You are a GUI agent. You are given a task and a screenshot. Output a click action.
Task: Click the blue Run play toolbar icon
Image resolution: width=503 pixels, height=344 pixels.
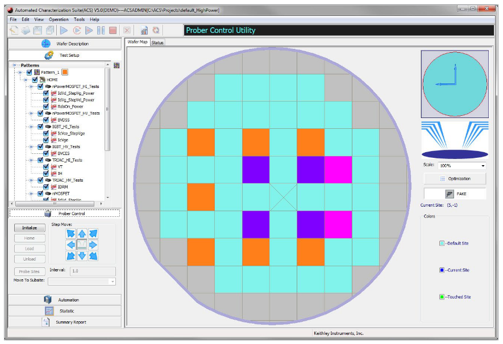coord(64,31)
